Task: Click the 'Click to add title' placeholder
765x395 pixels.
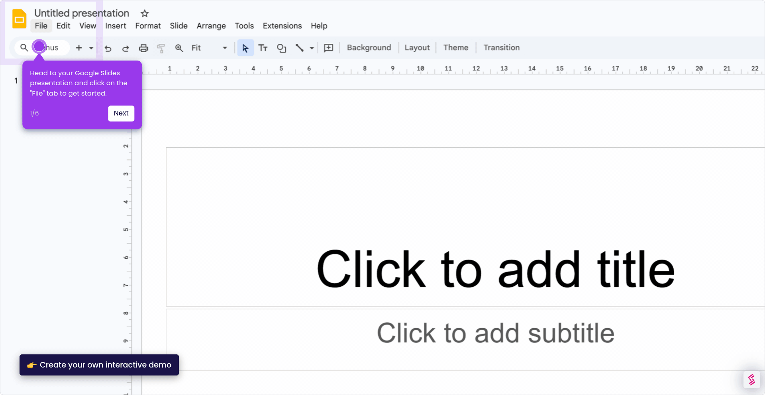Action: (496, 270)
